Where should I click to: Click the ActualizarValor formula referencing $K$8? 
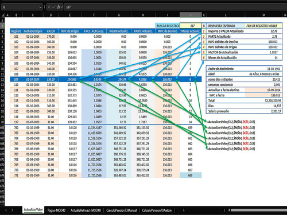point(231,149)
